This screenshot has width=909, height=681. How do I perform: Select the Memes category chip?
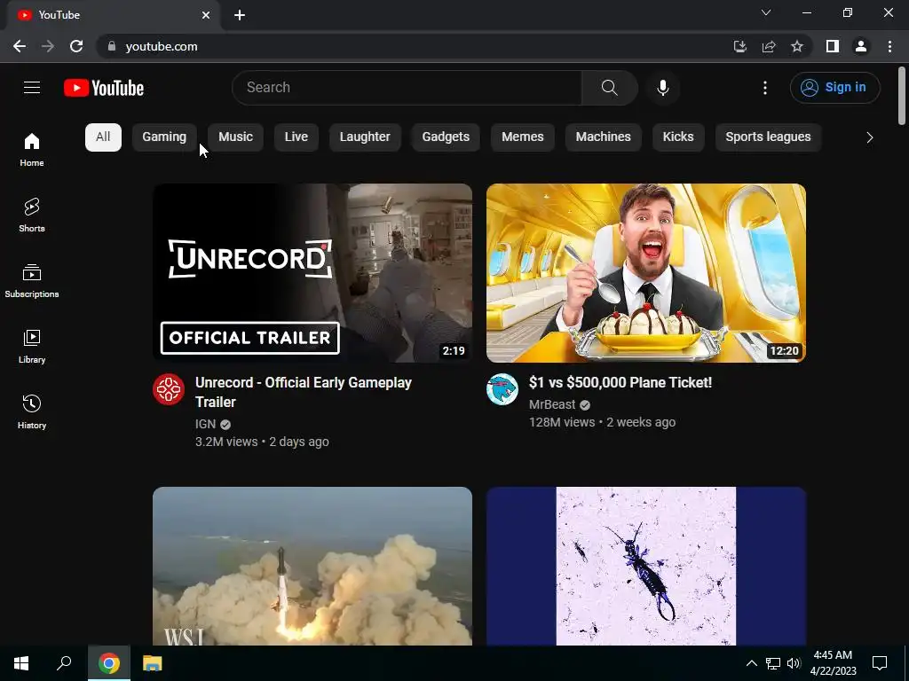(x=523, y=137)
